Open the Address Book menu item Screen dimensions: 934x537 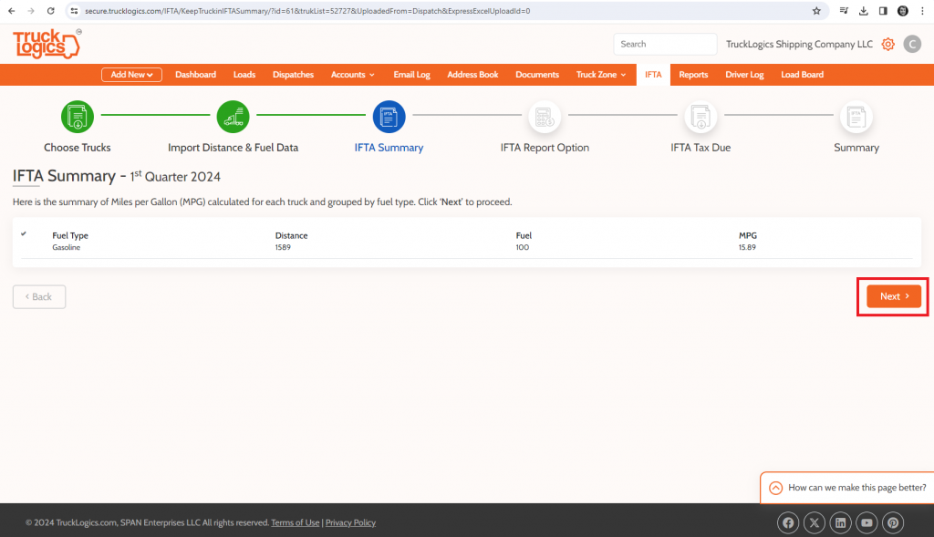(473, 75)
